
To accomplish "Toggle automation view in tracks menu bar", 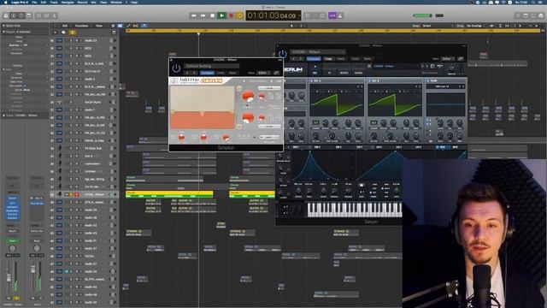I will 129,26.
